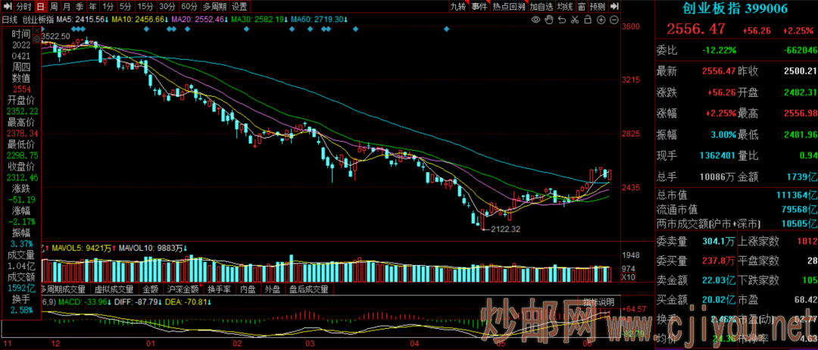This screenshot has width=818, height=350.
Task: Click the 加自选 button
Action: coord(542,7)
